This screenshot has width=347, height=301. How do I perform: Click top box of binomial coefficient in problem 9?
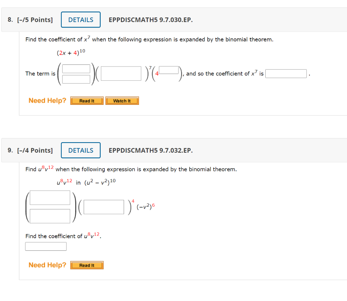[x=49, y=197]
